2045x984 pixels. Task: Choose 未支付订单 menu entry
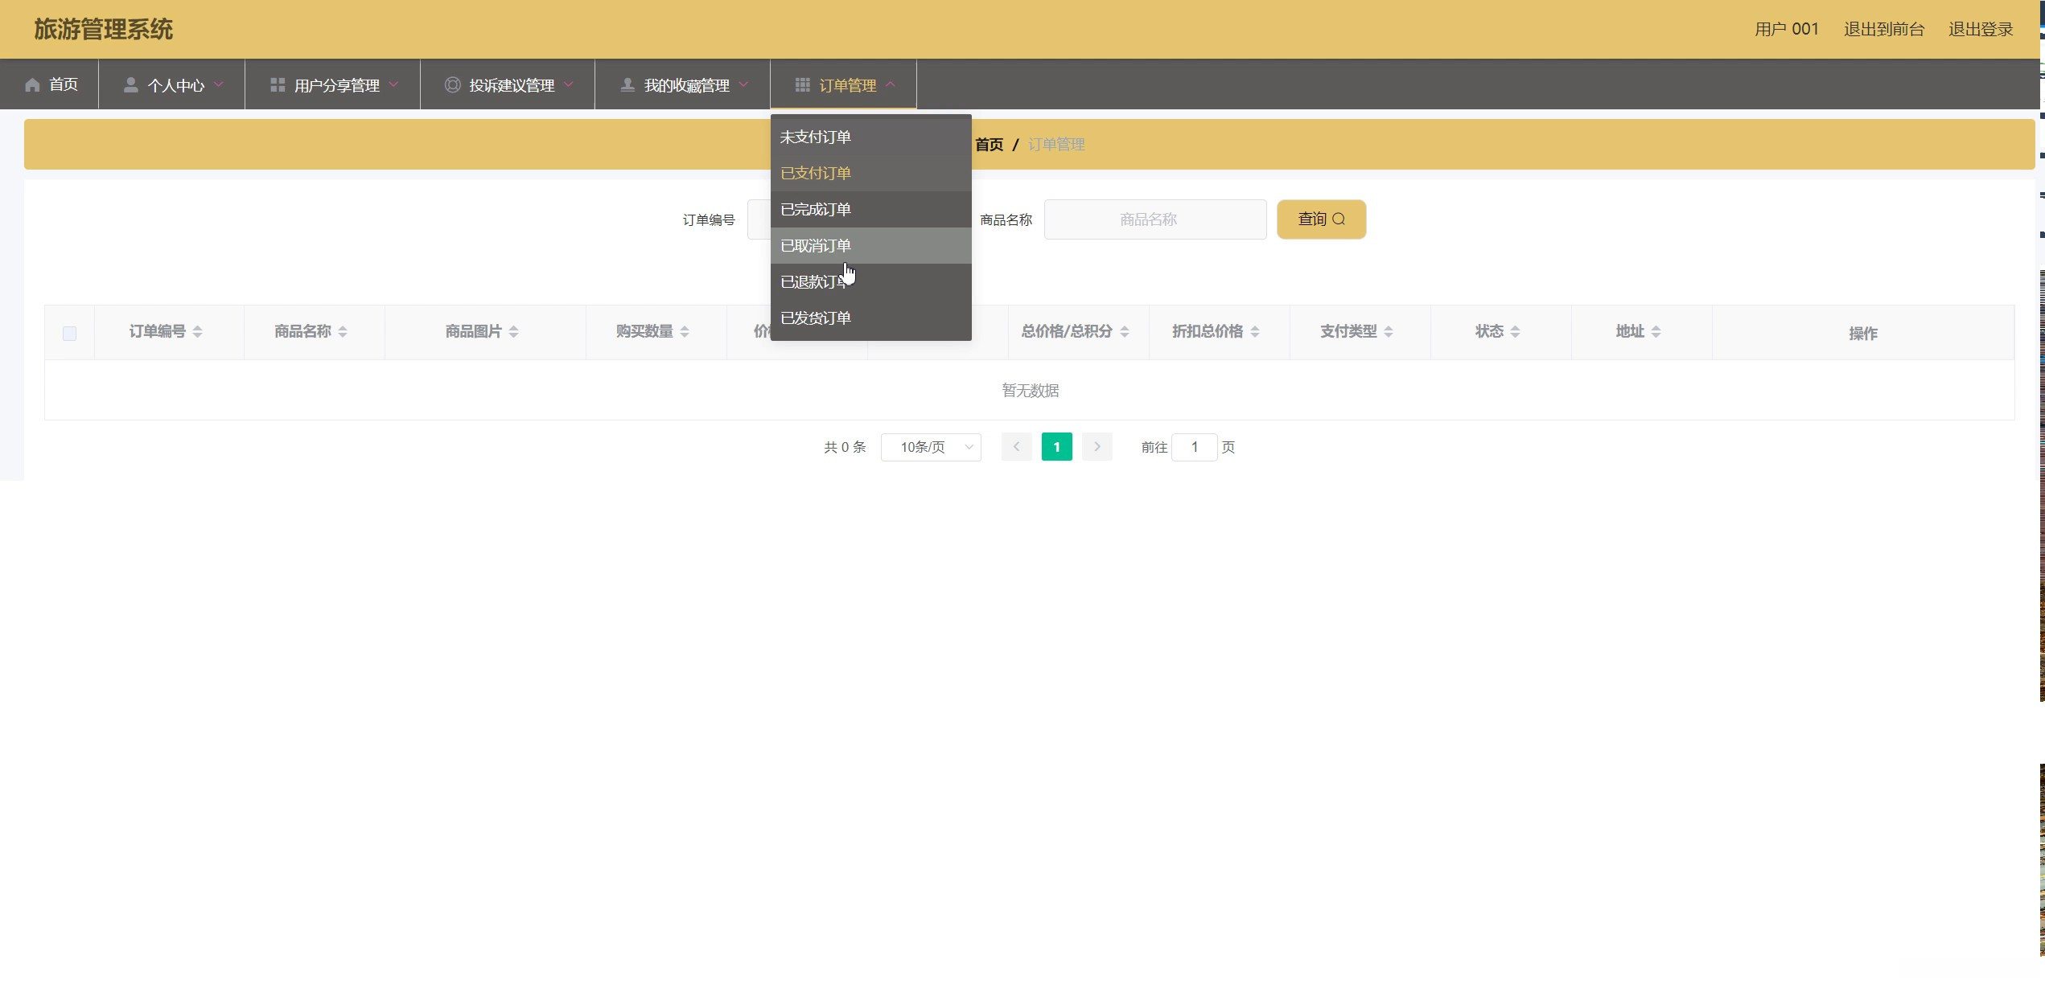[816, 137]
